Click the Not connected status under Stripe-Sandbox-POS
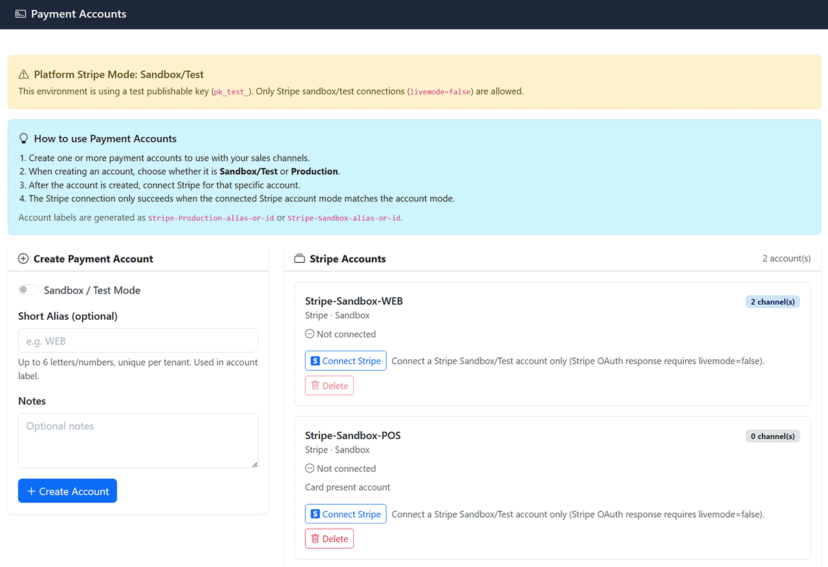 [346, 469]
